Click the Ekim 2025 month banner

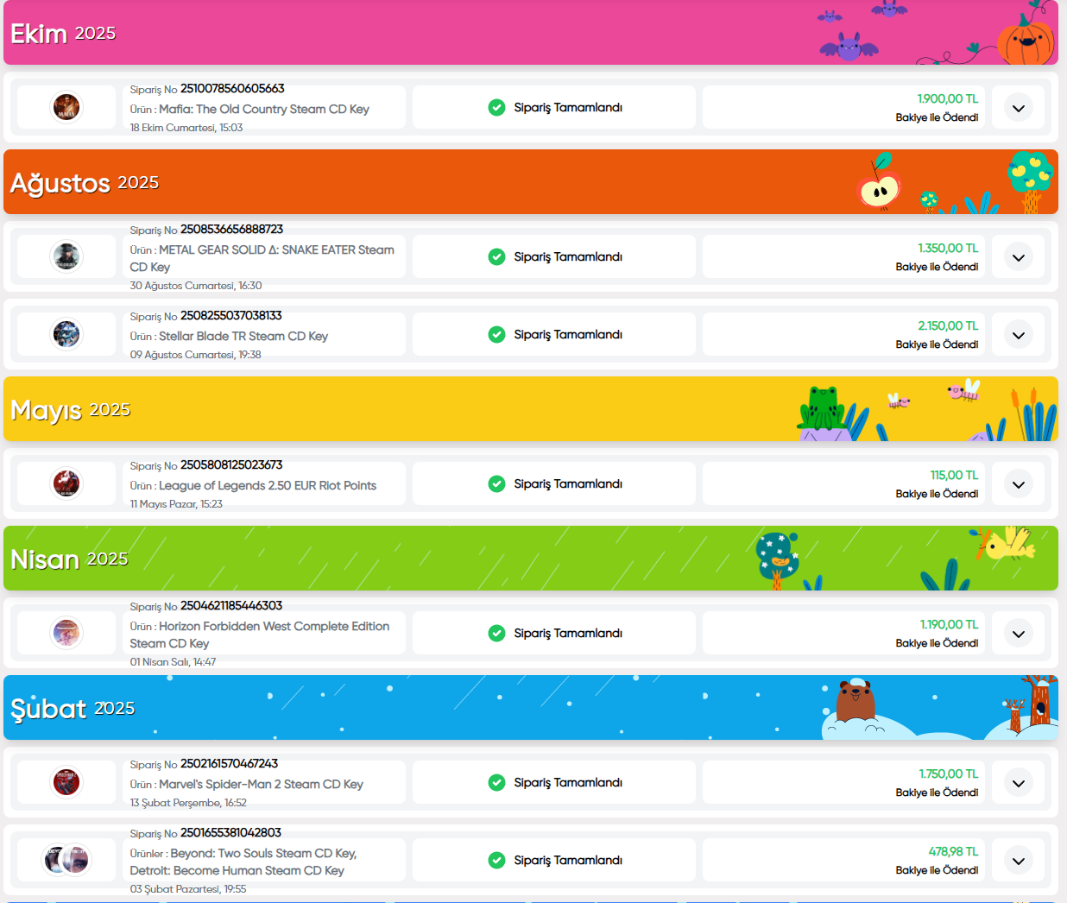pyautogui.click(x=531, y=33)
